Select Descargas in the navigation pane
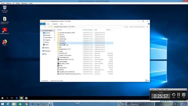Viewport: 188px width, 106px height. 48,35
